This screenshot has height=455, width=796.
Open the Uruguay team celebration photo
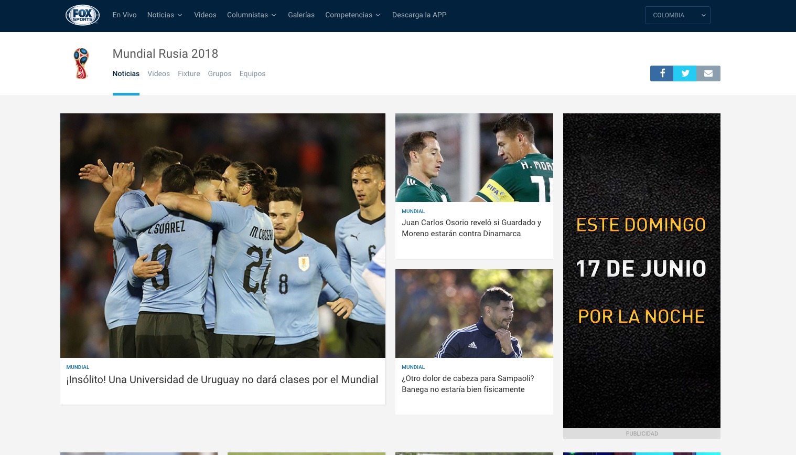(223, 236)
